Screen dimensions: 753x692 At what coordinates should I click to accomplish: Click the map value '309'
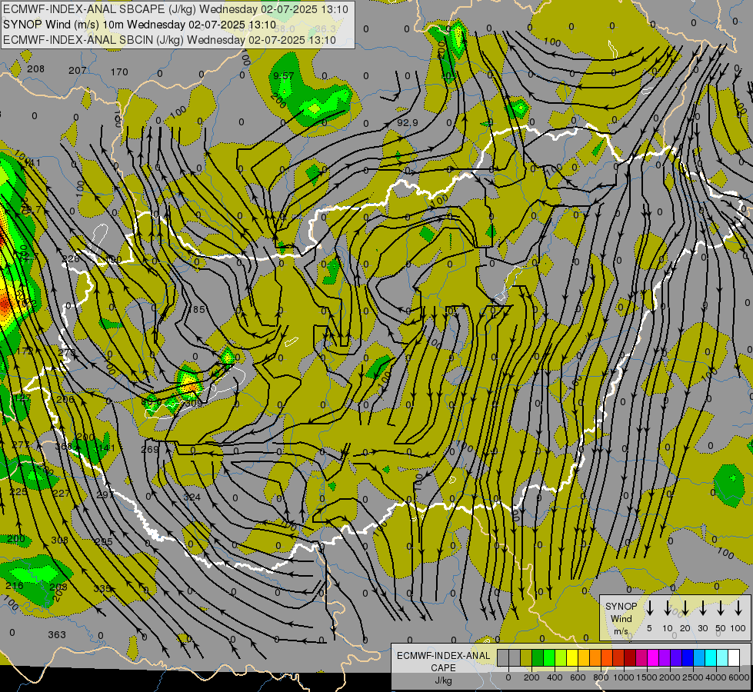tap(194, 404)
